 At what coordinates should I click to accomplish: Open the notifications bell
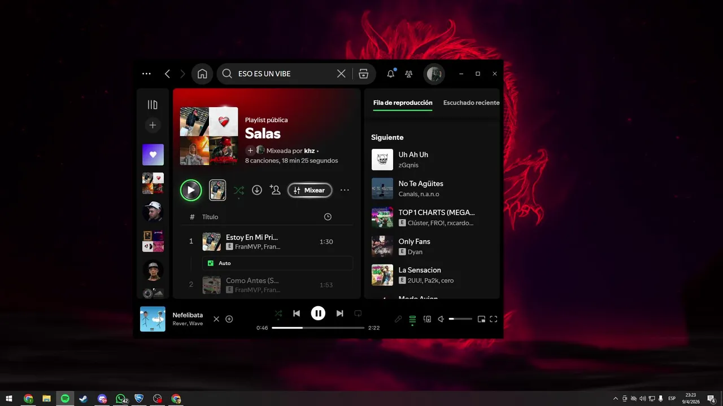[390, 74]
